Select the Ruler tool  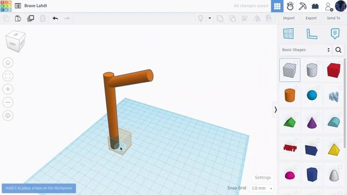(x=312, y=34)
